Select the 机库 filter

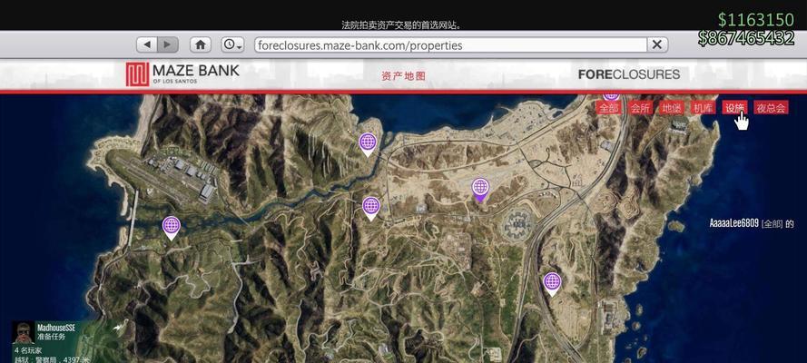tap(703, 107)
